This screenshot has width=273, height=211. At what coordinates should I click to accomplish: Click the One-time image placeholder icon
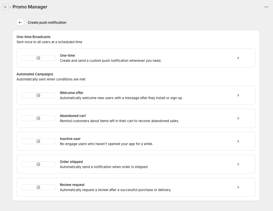click(x=38, y=58)
